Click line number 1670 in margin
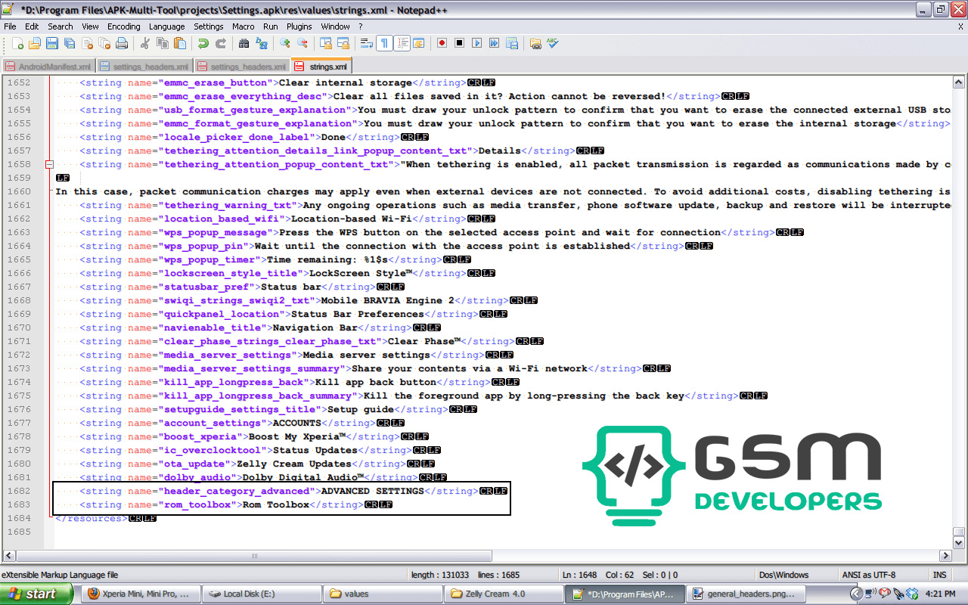The width and height of the screenshot is (968, 605). tap(19, 327)
